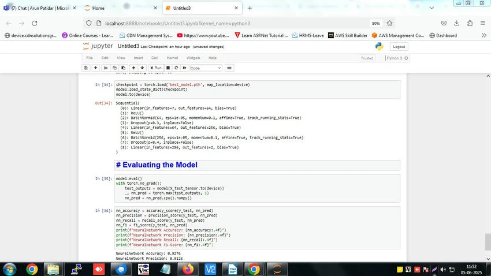Viewport: 491px width, 276px height.
Task: Open the Code cell type dropdown
Action: coord(206,68)
